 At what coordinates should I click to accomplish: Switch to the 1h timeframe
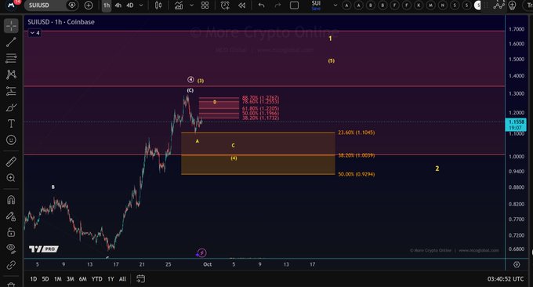107,5
